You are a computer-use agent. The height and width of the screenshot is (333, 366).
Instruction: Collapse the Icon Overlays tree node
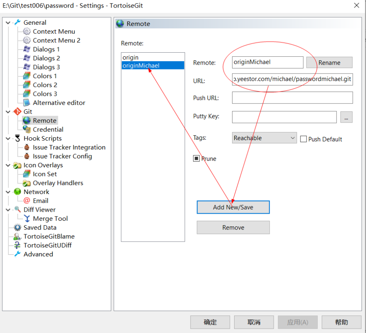click(x=8, y=165)
